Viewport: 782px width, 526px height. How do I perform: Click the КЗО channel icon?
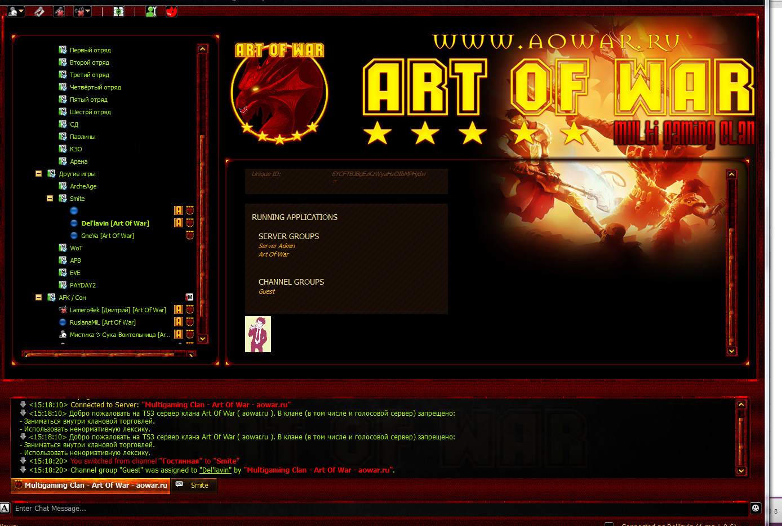(x=63, y=149)
